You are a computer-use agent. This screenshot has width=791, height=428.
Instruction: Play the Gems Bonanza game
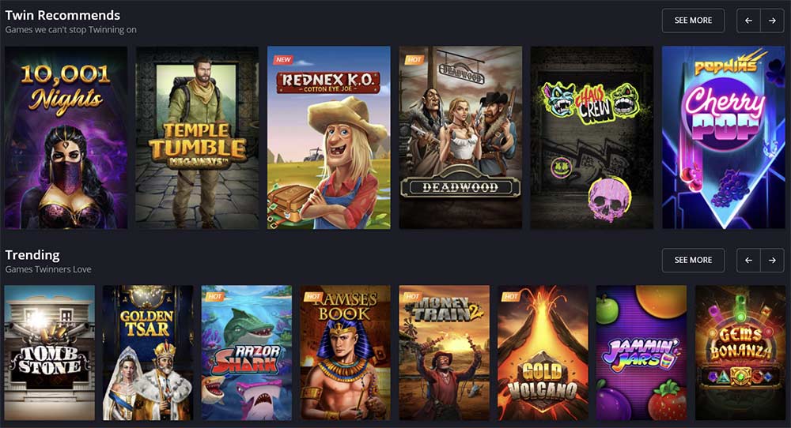[740, 353]
